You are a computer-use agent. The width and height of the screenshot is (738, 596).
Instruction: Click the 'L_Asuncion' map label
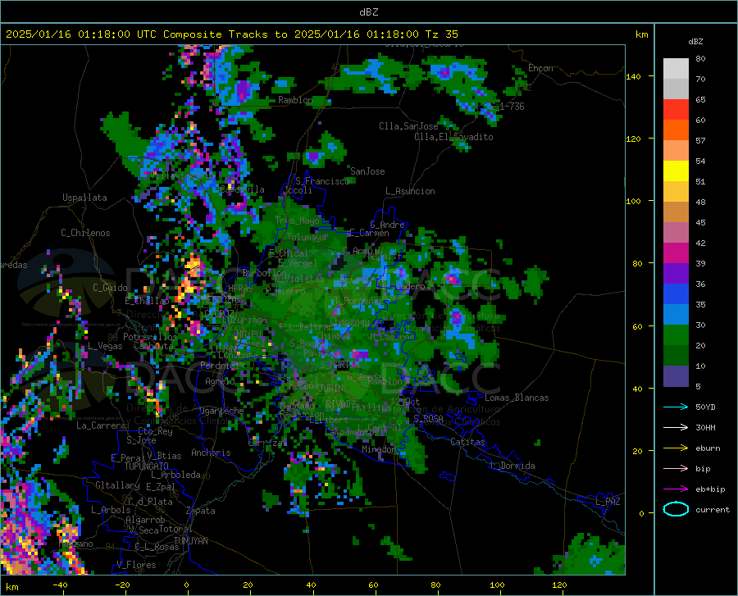pos(410,191)
